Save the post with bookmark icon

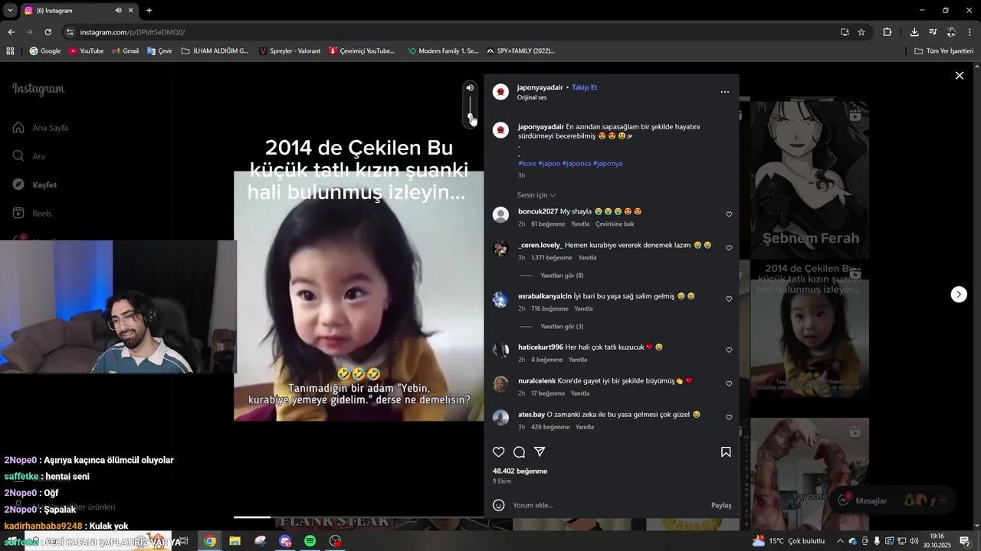(x=726, y=452)
